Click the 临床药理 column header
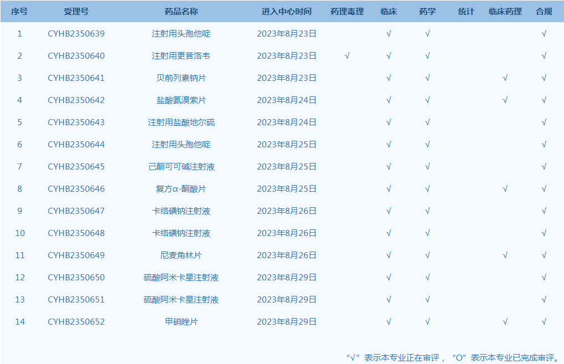Screen dimensions: 564x364 (x=505, y=12)
